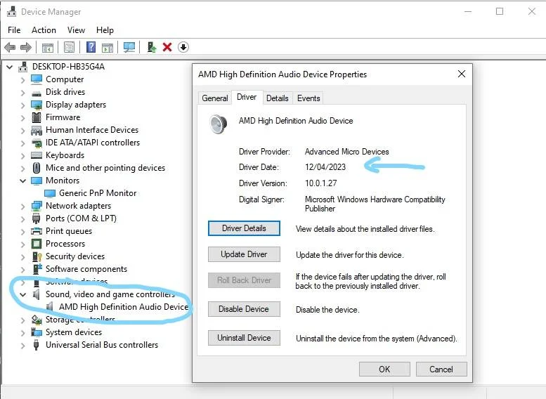Click the Firmware chip icon
The height and width of the screenshot is (399, 546).
coord(37,117)
